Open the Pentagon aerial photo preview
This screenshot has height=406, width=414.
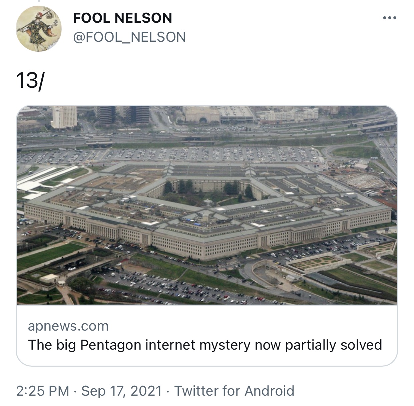click(x=207, y=205)
